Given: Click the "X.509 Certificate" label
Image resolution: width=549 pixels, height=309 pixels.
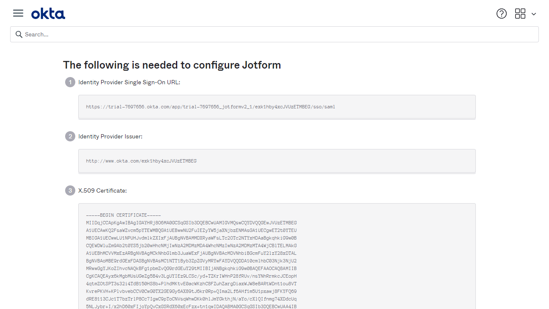Looking at the screenshot, I should coord(102,190).
